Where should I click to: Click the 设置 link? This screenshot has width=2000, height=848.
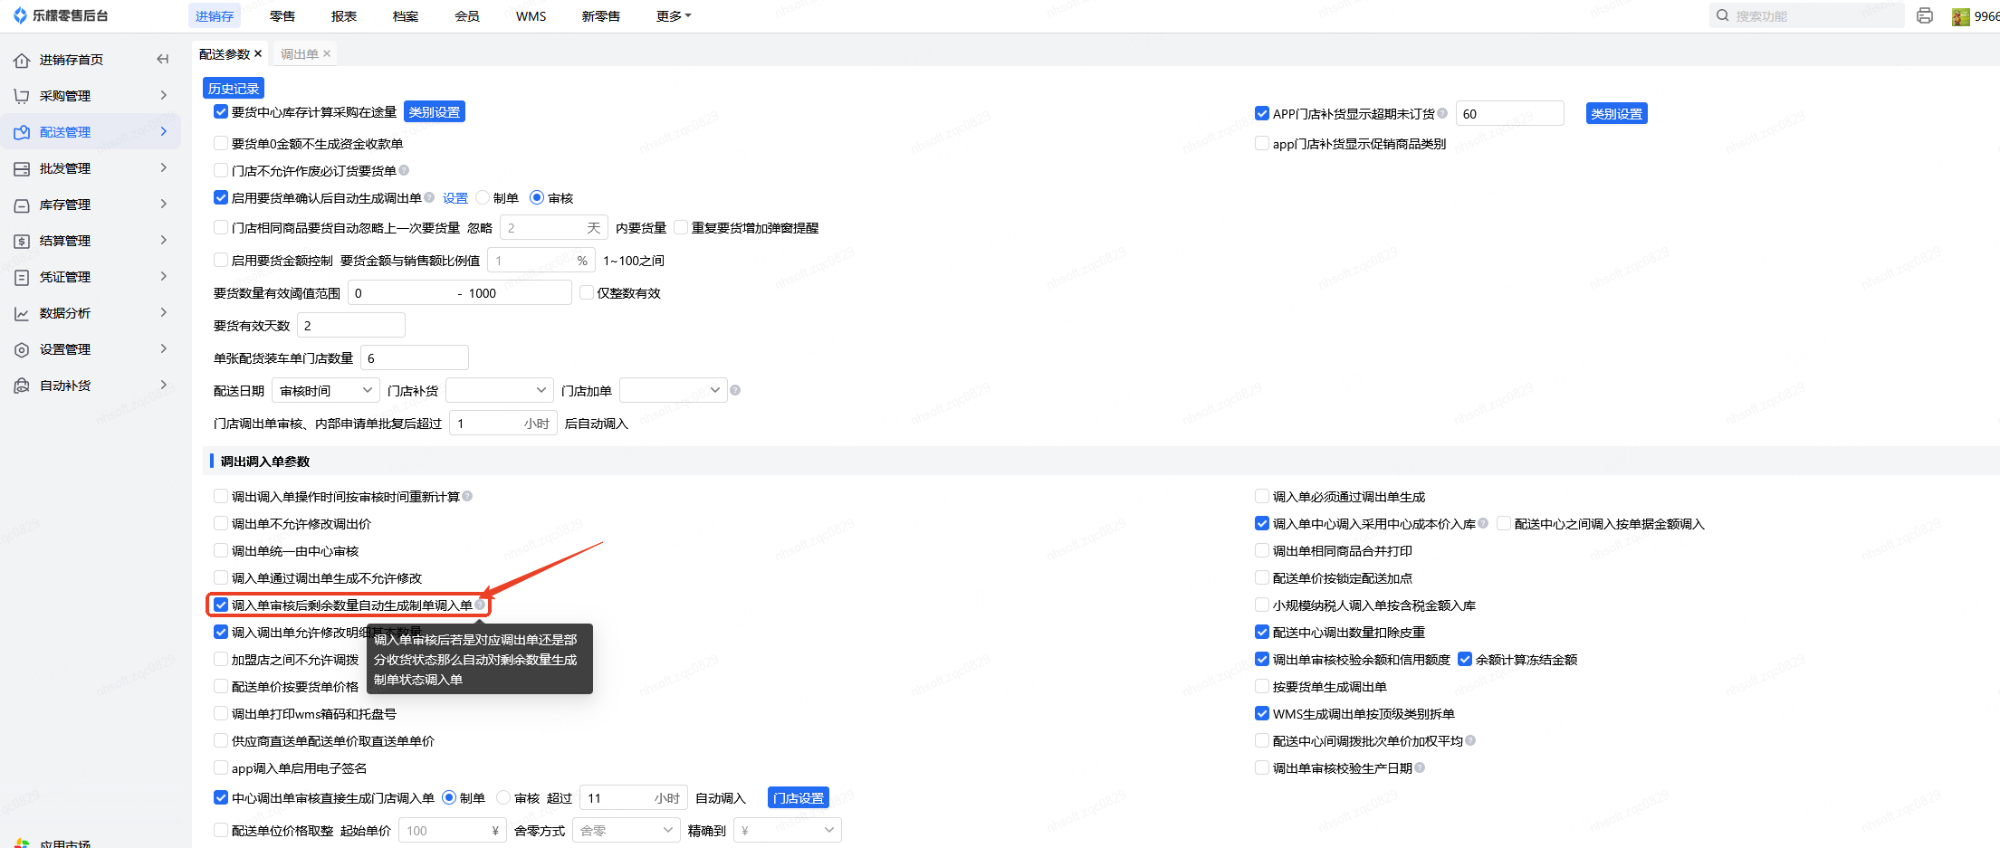click(x=455, y=198)
